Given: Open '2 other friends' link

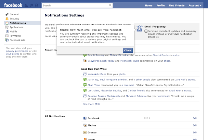Looking at the screenshot, I should (136, 91).
